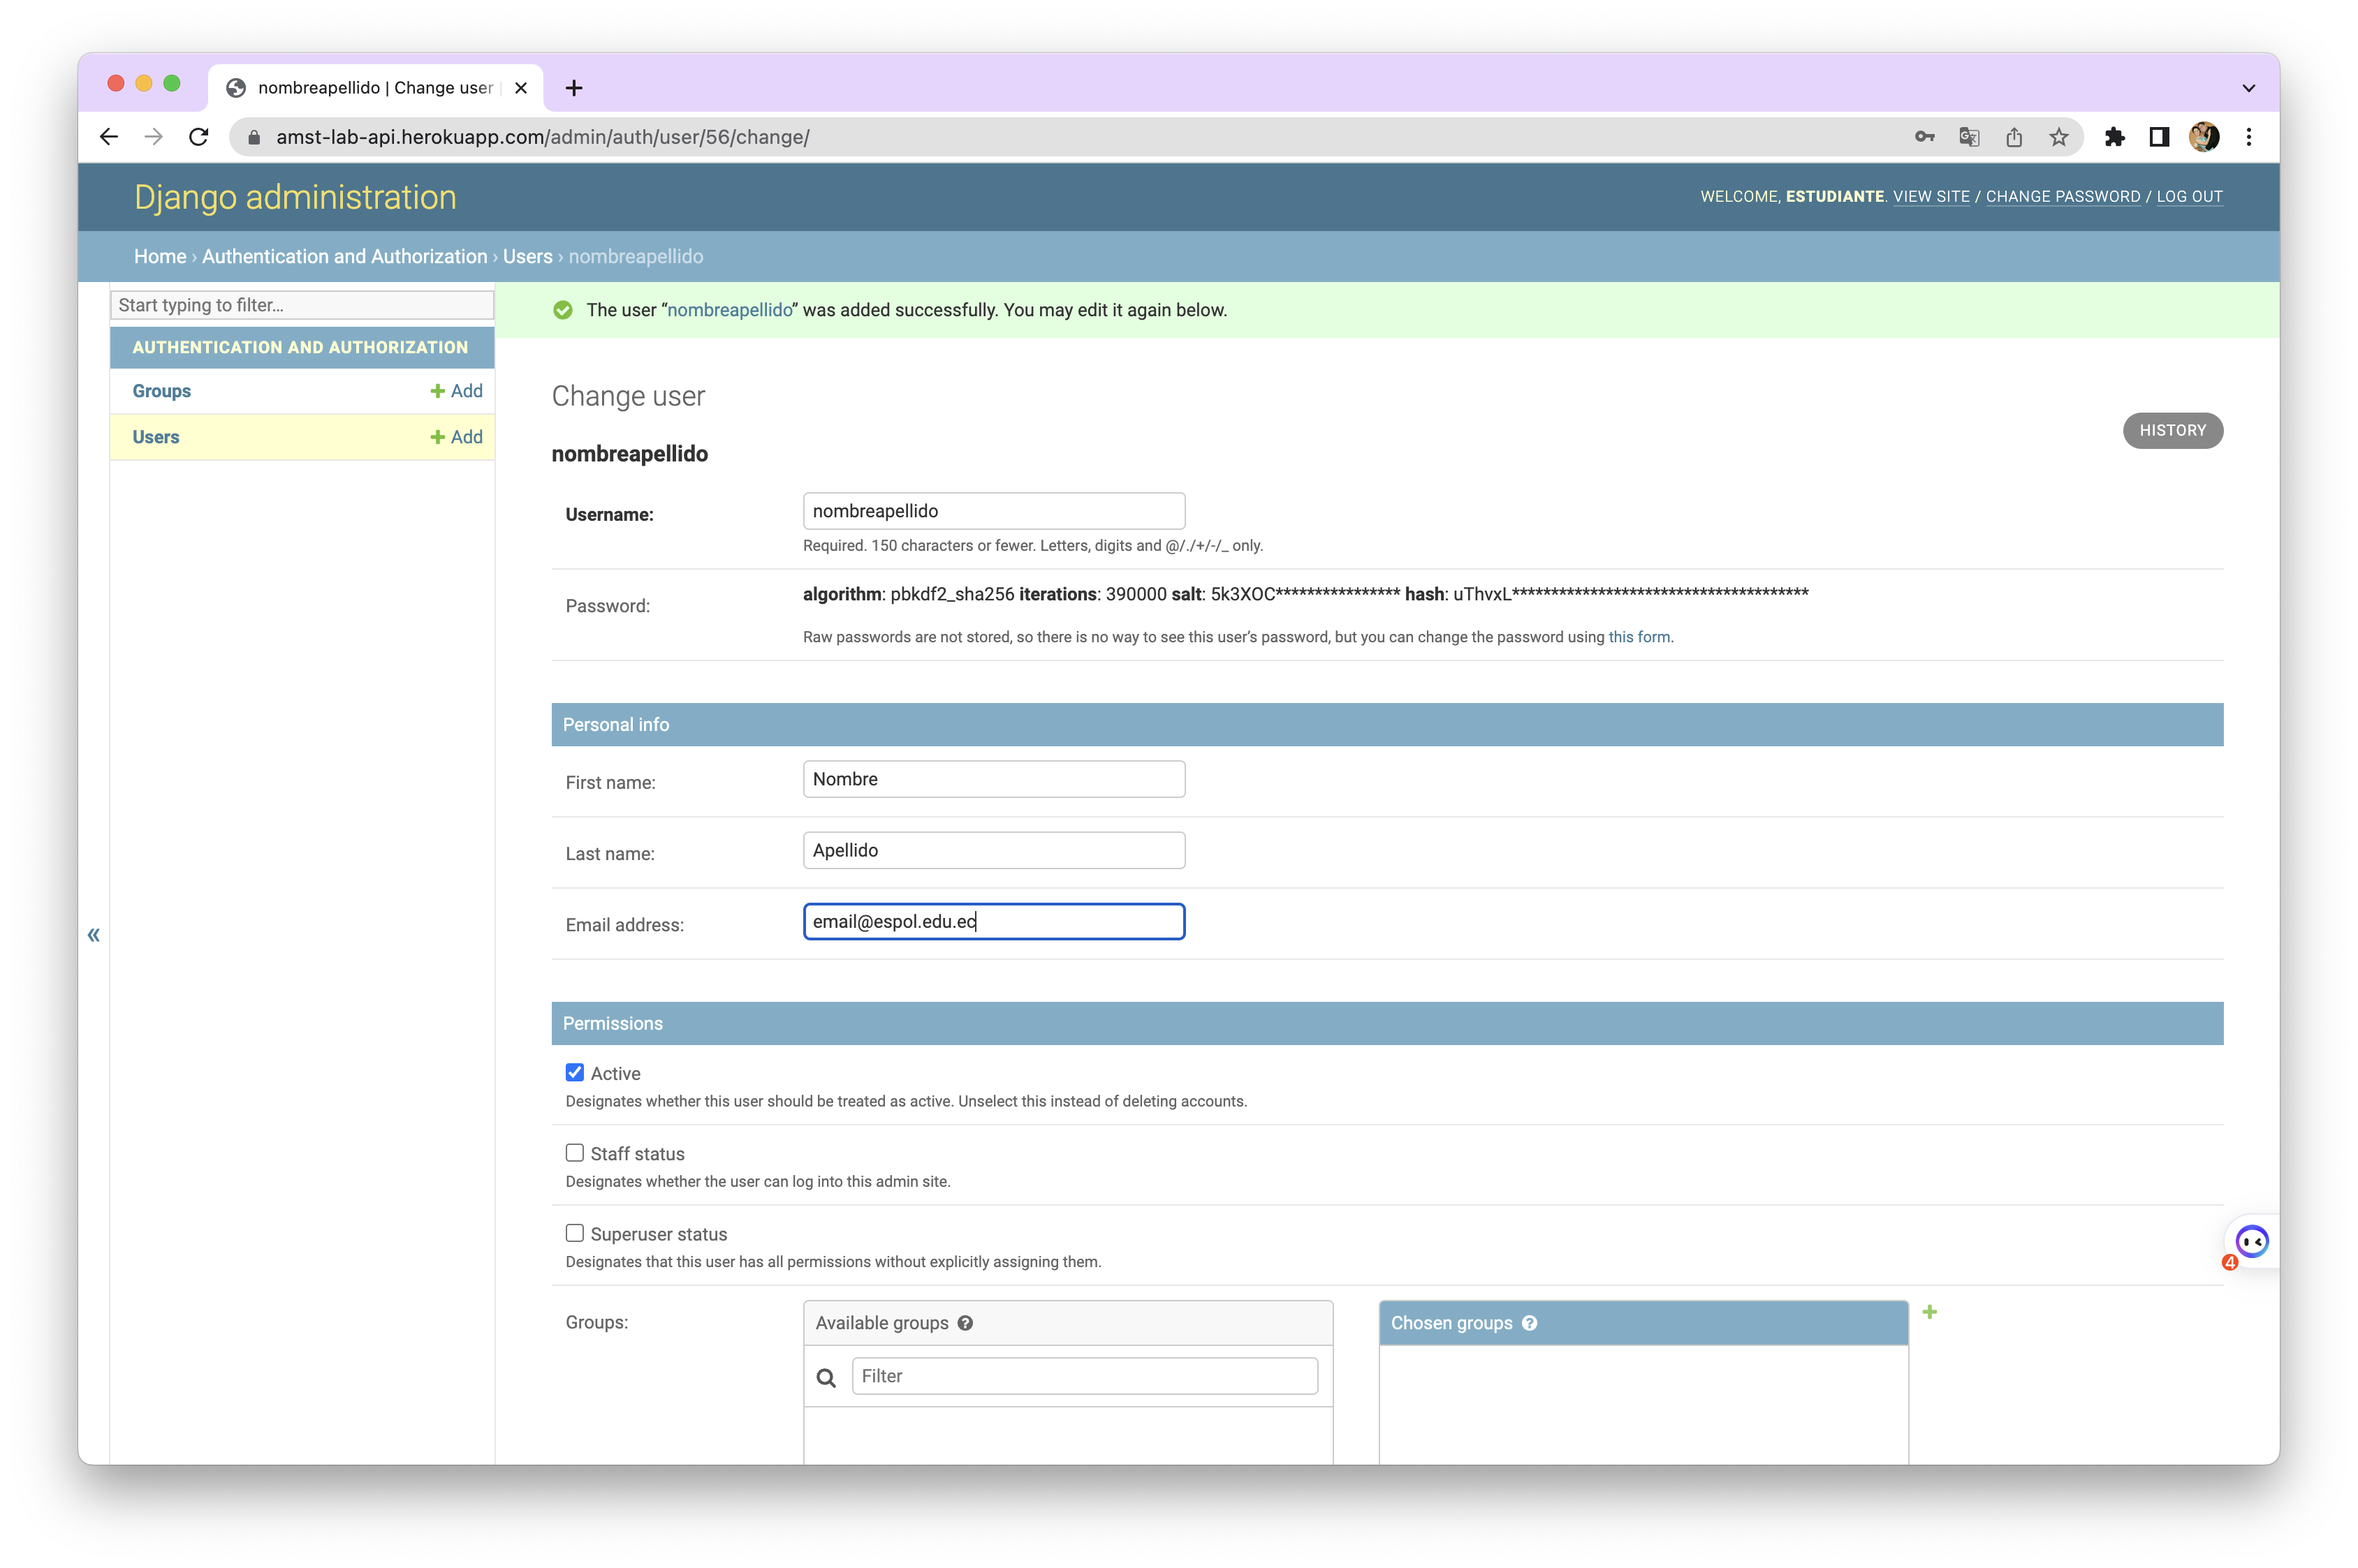This screenshot has height=1568, width=2358.
Task: Open the tab search dropdown arrow
Action: point(2249,88)
